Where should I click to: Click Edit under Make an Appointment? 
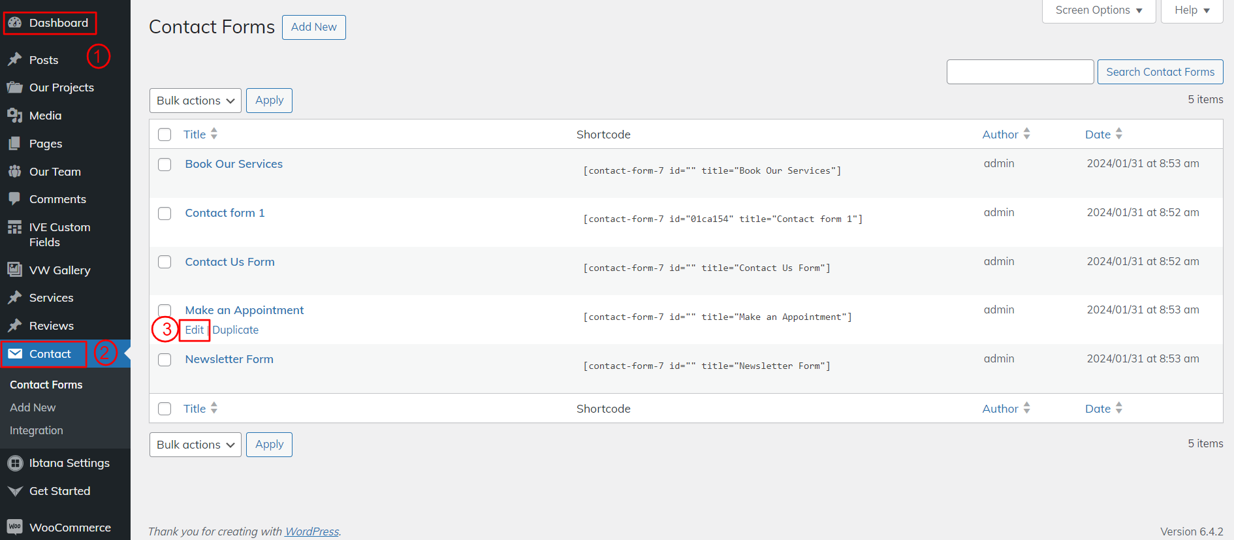click(195, 330)
